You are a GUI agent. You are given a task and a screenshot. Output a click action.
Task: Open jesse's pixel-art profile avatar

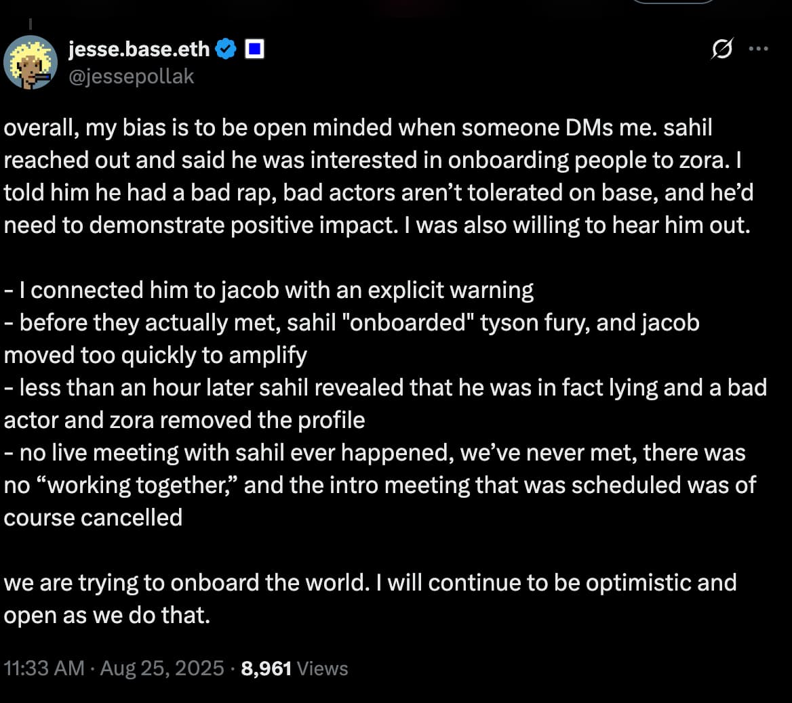coord(30,62)
